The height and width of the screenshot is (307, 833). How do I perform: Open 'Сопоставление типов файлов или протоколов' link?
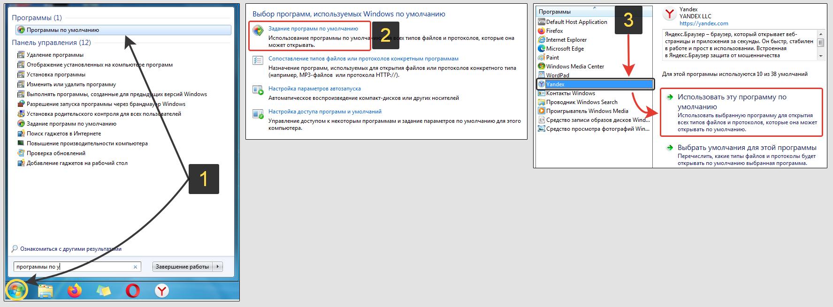(363, 59)
